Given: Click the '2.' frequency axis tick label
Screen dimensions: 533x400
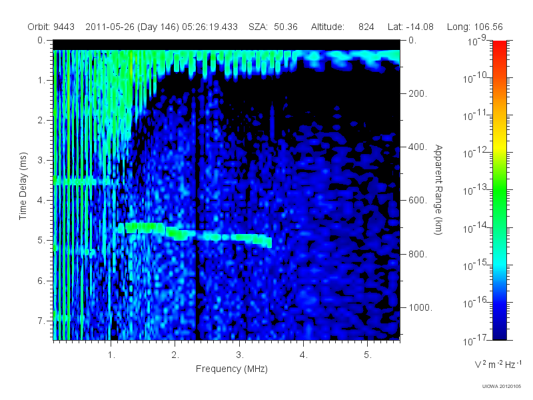Looking at the screenshot, I should click(x=175, y=355).
